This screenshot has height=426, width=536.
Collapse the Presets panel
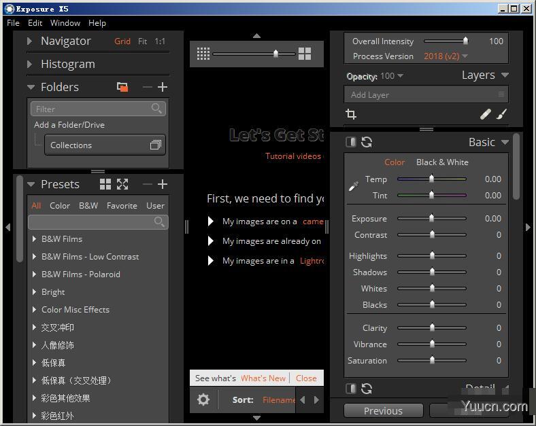[31, 185]
